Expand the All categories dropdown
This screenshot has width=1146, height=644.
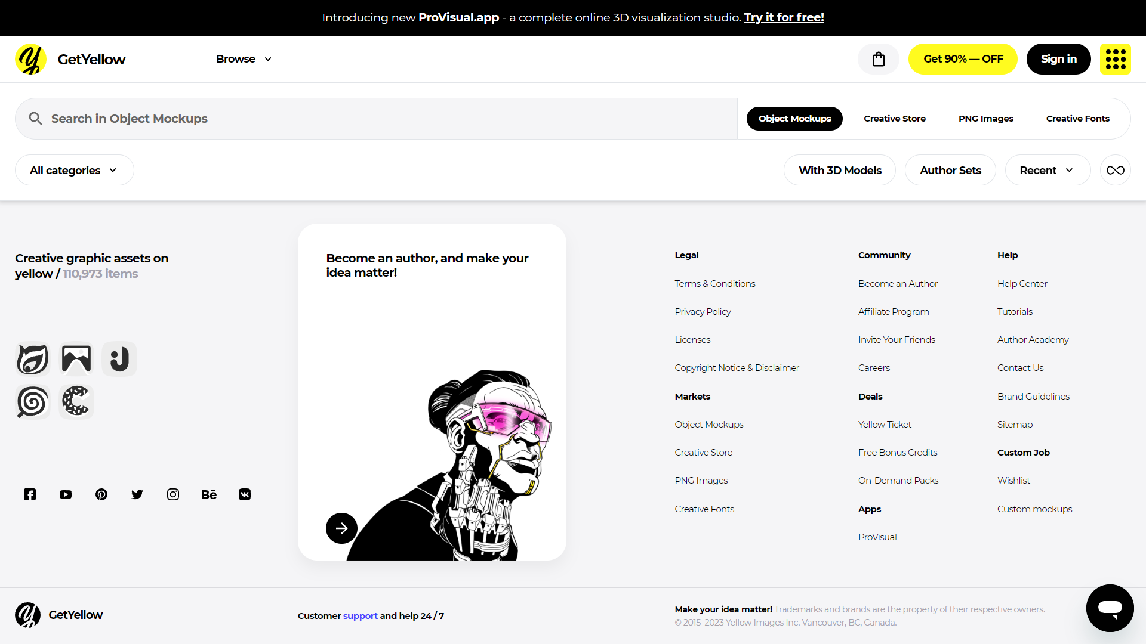74,170
